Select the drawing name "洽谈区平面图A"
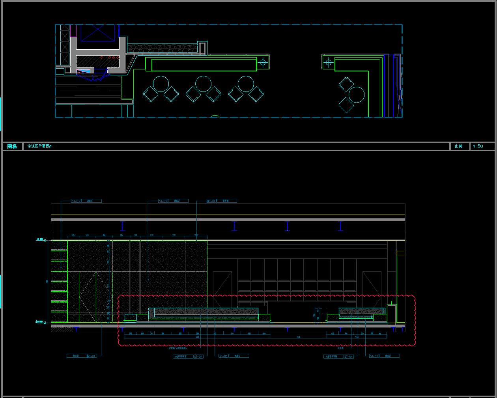Screen dimensions: 497x398 pos(39,146)
